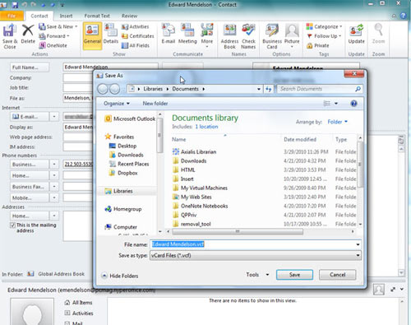Screen dimensions: 411x325
Task: View Certificates for contact
Action: (137, 36)
